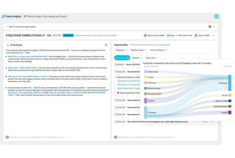Viewport: 235px width, 158px height.
Task: Click the AI disclaimer icon under Opportunities
Action: 116,137
